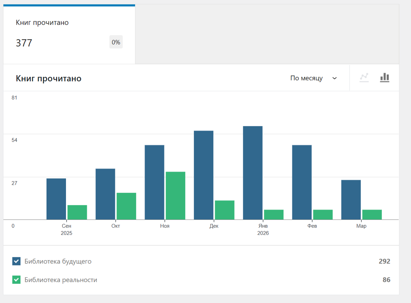This screenshot has width=411, height=303.
Task: Click the green bar for Ноя
Action: tap(175, 196)
